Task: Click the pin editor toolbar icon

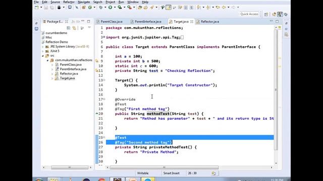Action: click(163, 8)
